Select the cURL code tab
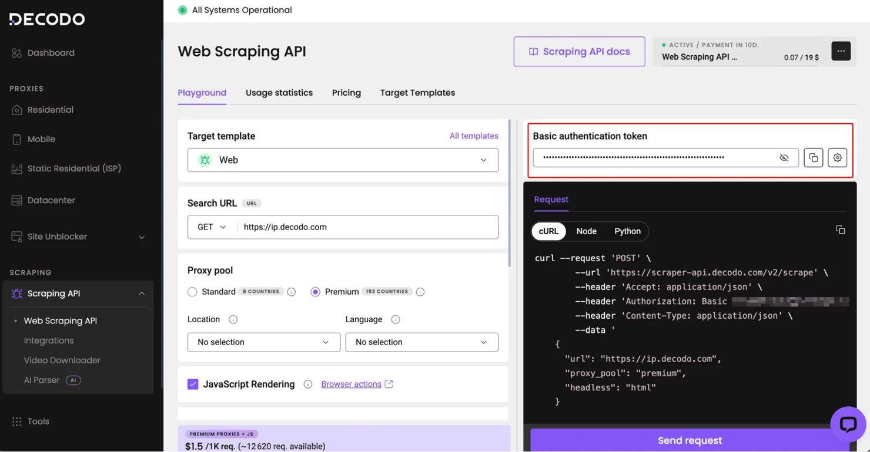 (x=548, y=231)
